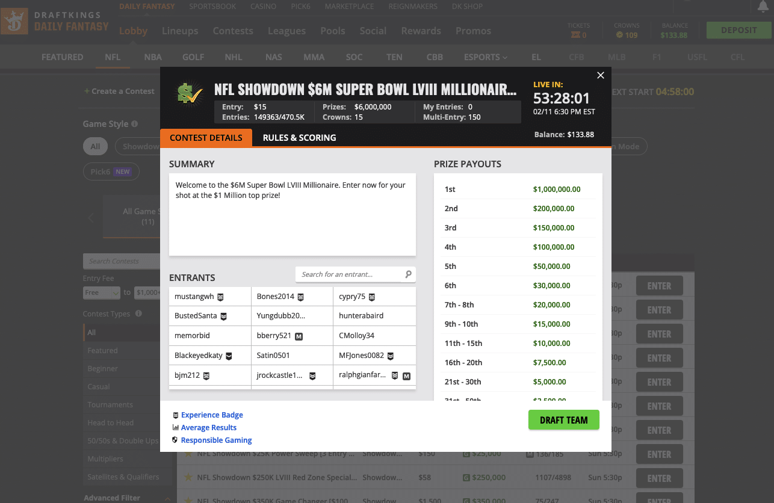Expand the ESPORTS dropdown menu
Image resolution: width=774 pixels, height=503 pixels.
[485, 57]
